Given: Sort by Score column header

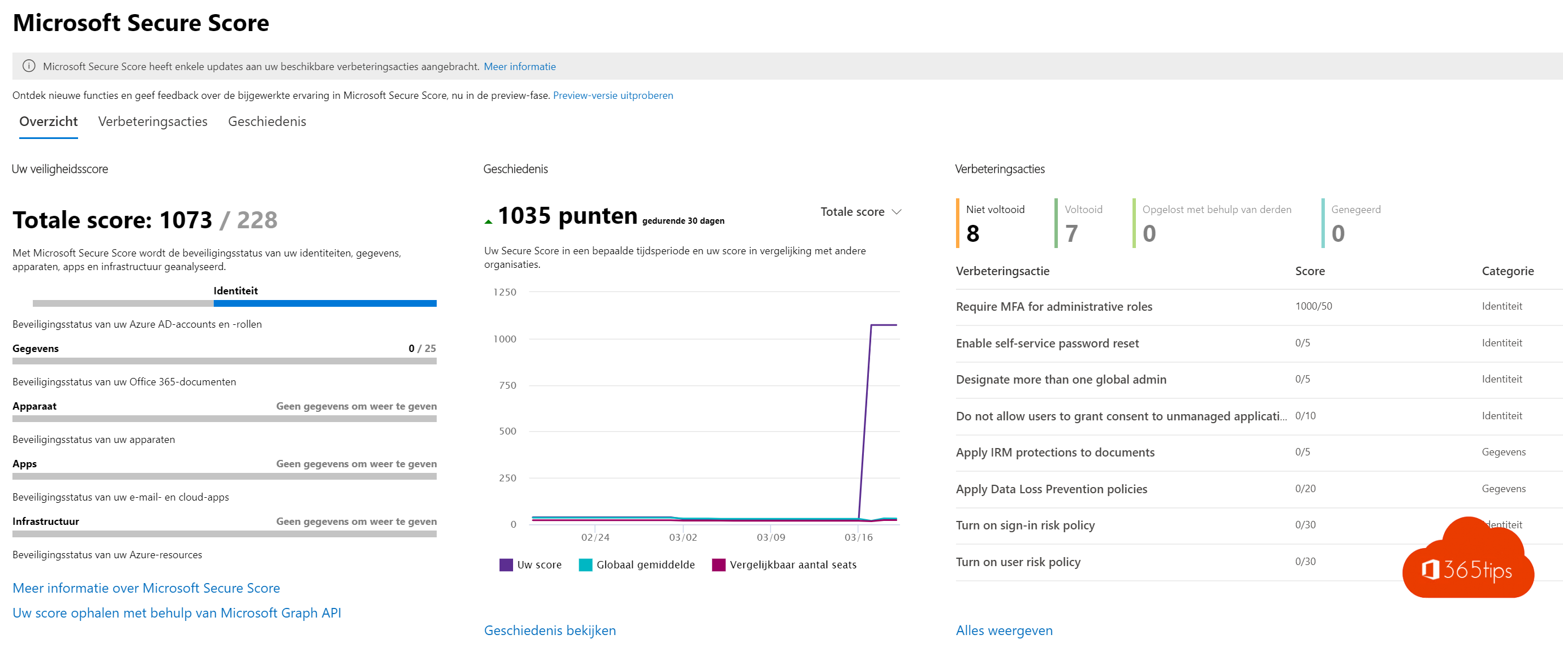Looking at the screenshot, I should point(1310,271).
